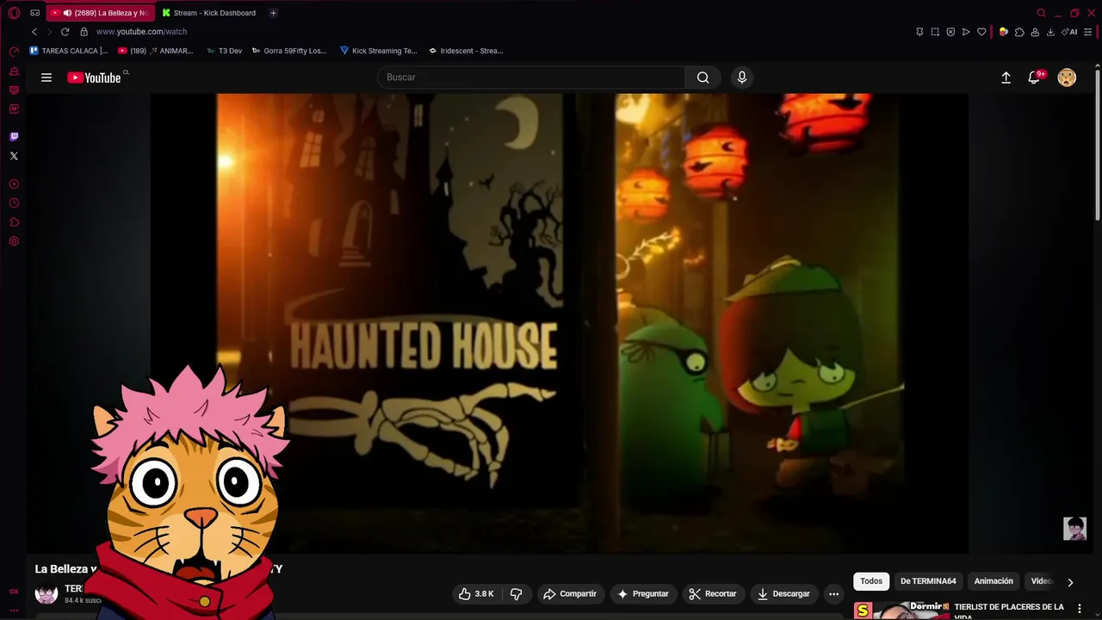Go forward with the browser forward arrow

pos(49,32)
